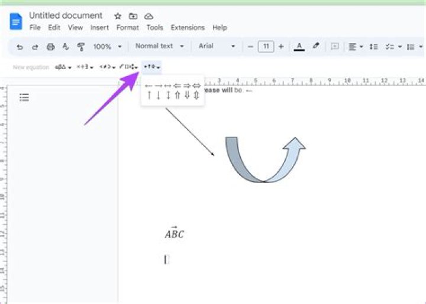Insert the double left arrow symbol

(177, 86)
